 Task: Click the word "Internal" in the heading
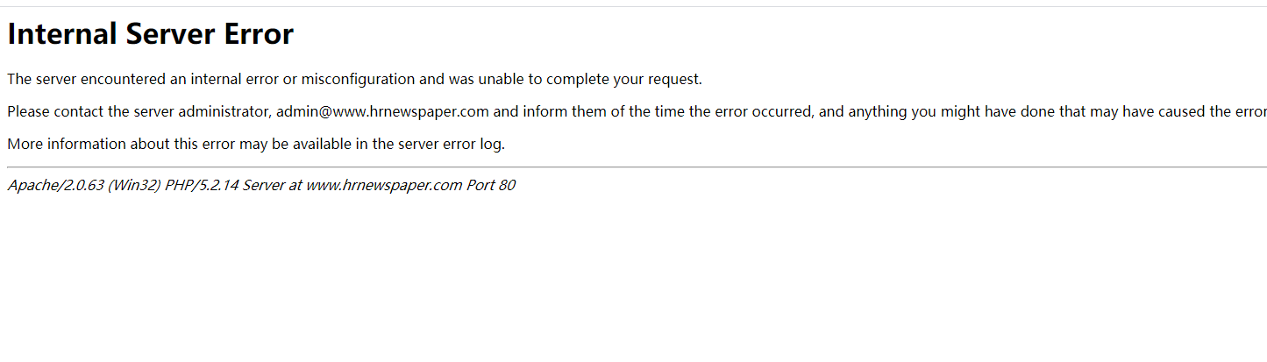[61, 35]
